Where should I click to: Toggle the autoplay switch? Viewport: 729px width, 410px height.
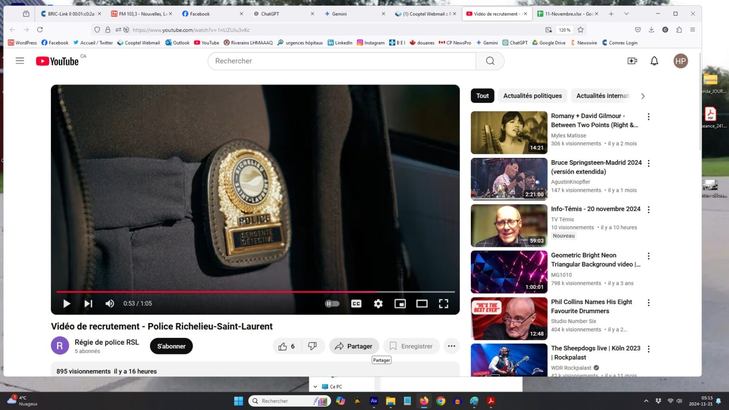(332, 304)
